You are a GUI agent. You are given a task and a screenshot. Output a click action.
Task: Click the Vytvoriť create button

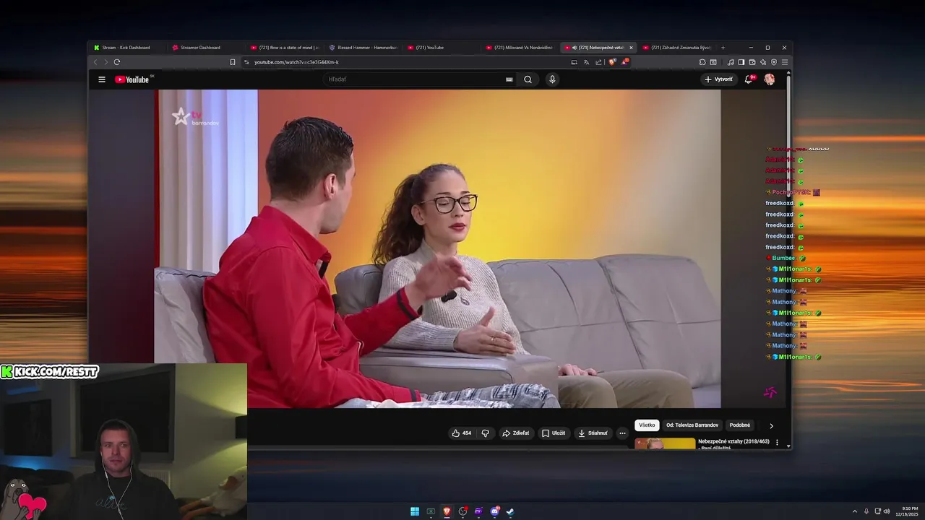point(719,79)
